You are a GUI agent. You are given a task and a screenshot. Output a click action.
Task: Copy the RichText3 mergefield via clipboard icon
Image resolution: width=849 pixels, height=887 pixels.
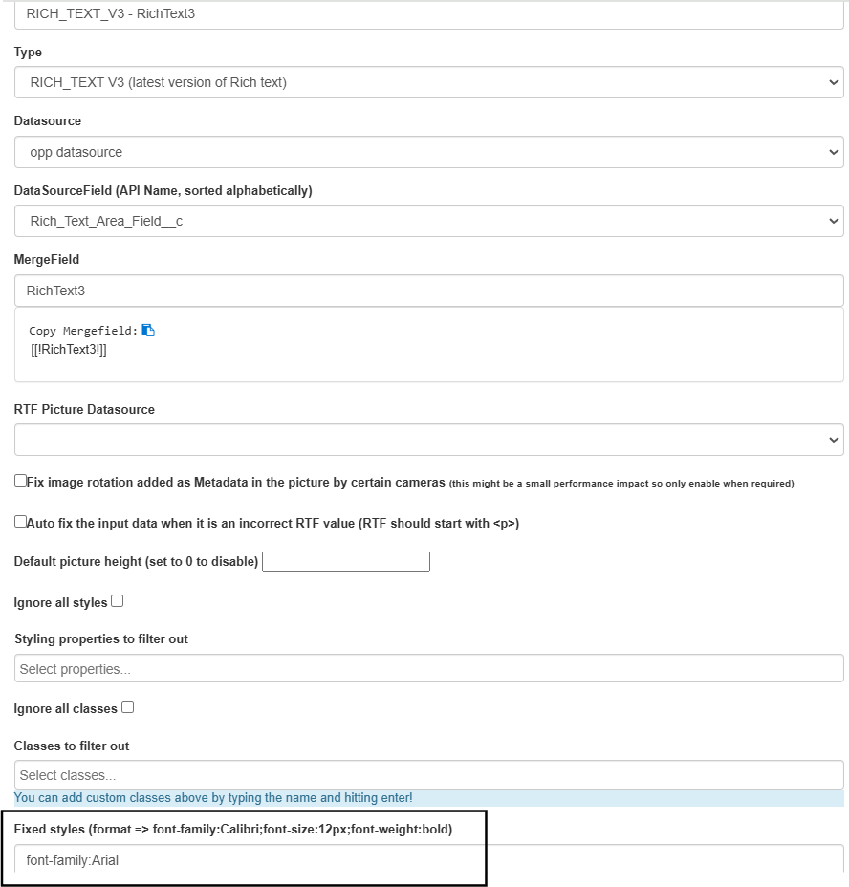click(x=148, y=331)
